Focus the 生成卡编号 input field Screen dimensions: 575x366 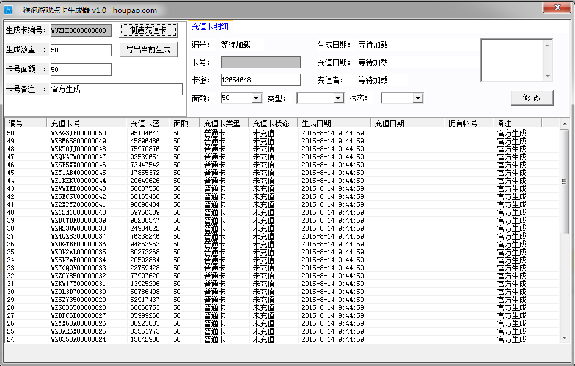[81, 30]
